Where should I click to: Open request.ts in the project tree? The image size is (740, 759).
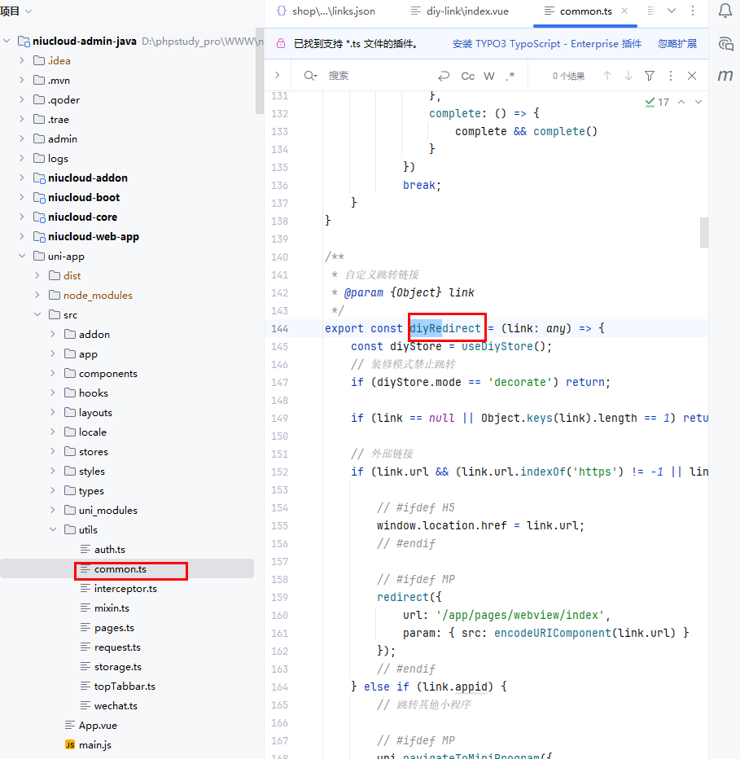point(117,647)
